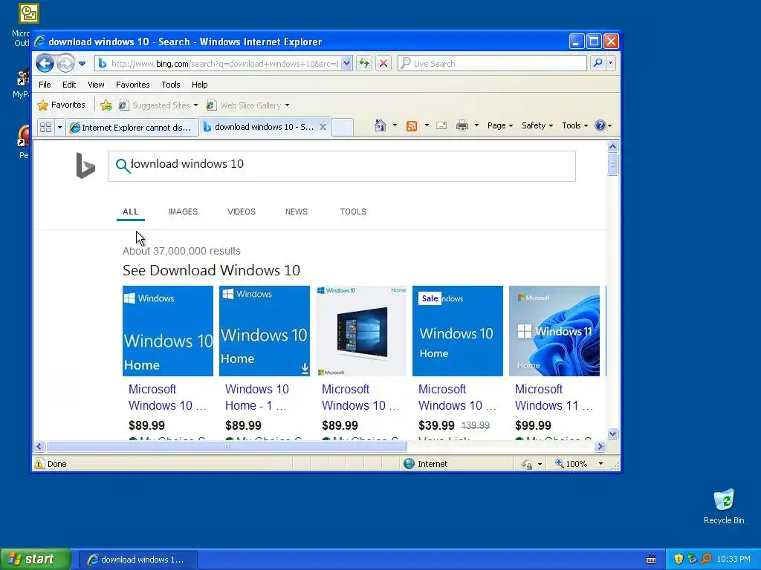Viewport: 761px width, 570px height.
Task: Open the Favorites star button
Action: point(61,105)
